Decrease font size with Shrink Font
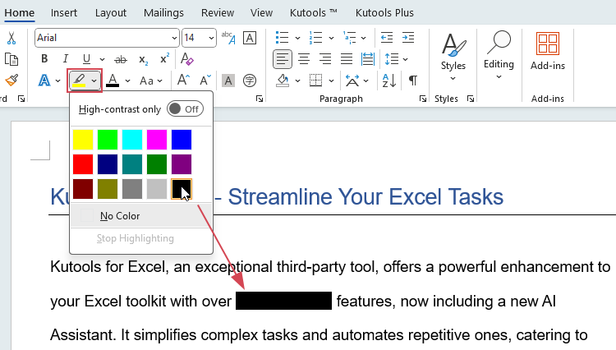Screen dimensions: 616x350 click(x=205, y=81)
